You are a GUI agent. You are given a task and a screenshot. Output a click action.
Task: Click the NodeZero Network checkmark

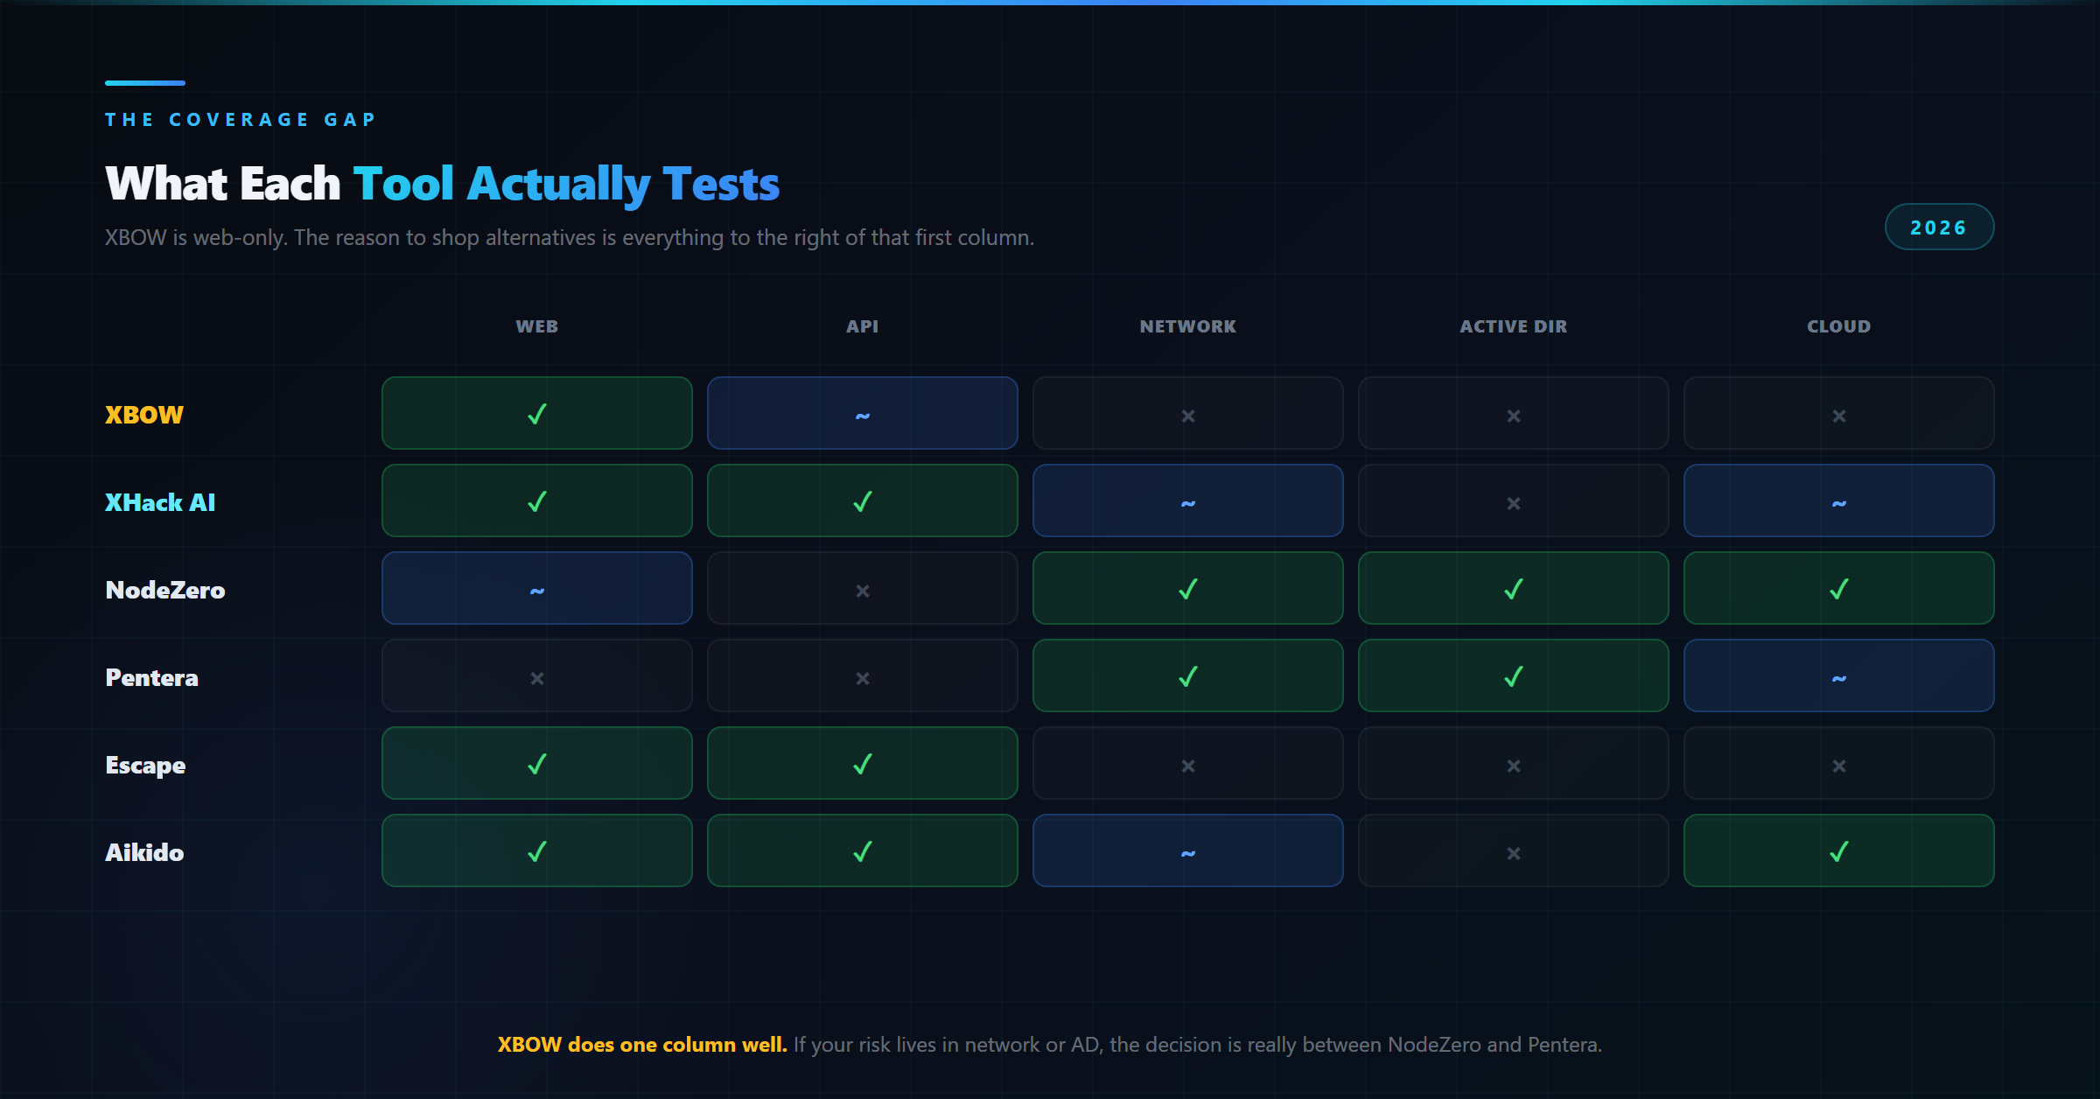[x=1188, y=588]
